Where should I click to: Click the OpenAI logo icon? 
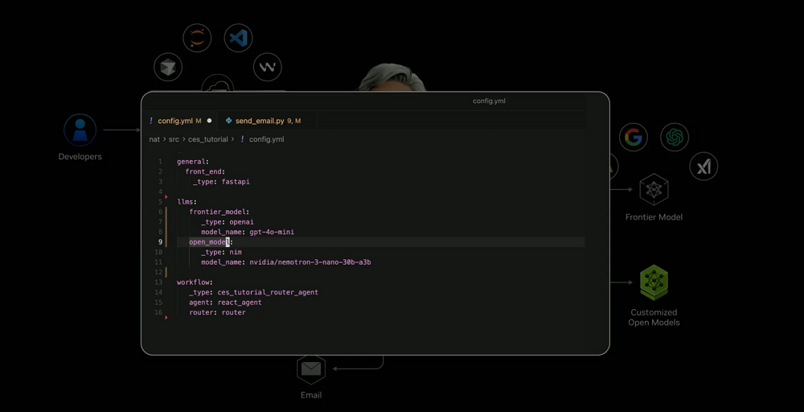(x=675, y=137)
